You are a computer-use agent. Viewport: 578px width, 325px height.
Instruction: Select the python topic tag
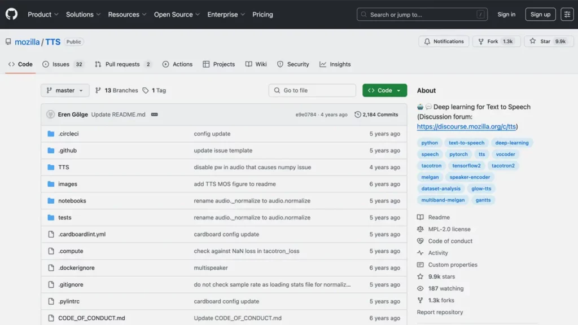[430, 143]
